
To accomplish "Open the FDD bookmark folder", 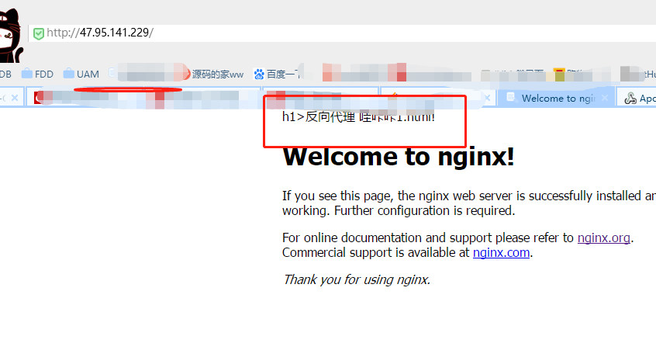I will coord(38,75).
